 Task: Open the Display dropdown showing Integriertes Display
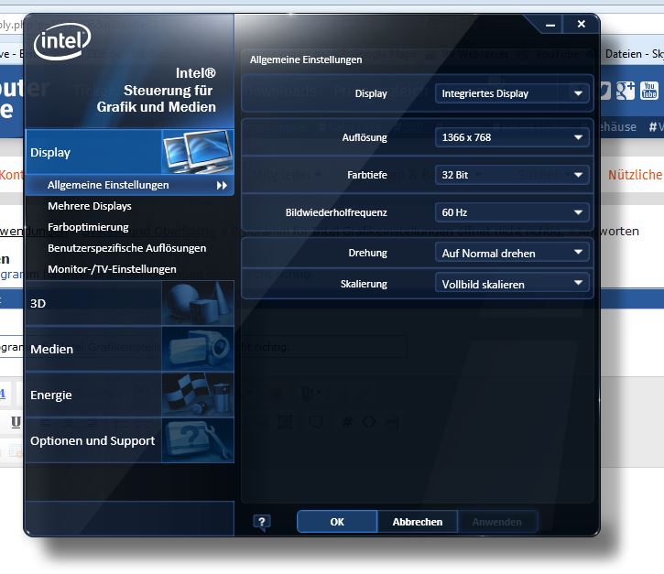click(x=512, y=93)
